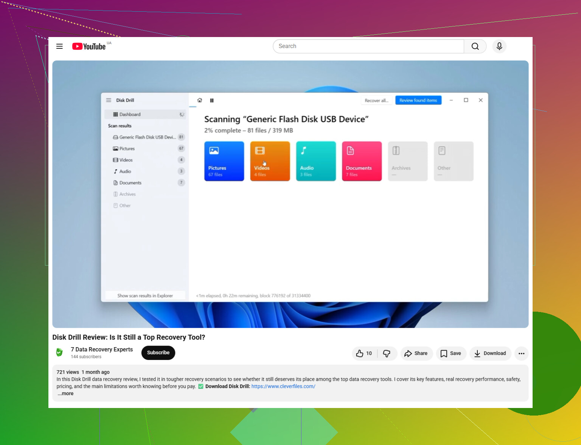Open the blue Pictures 67 files tile

coord(224,161)
